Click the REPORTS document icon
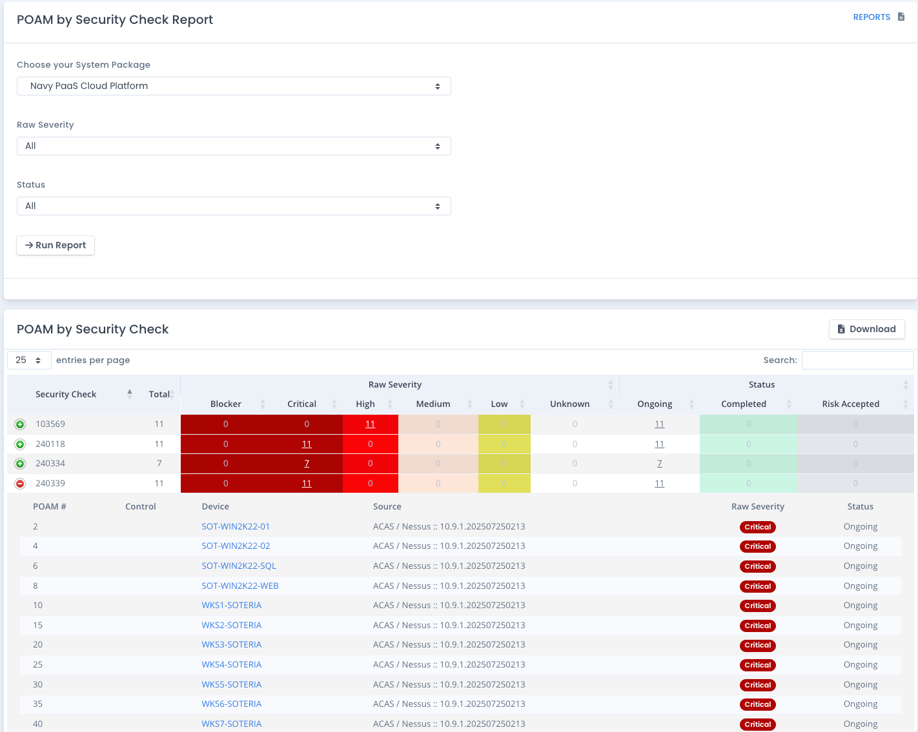This screenshot has height=732, width=918. (x=901, y=17)
